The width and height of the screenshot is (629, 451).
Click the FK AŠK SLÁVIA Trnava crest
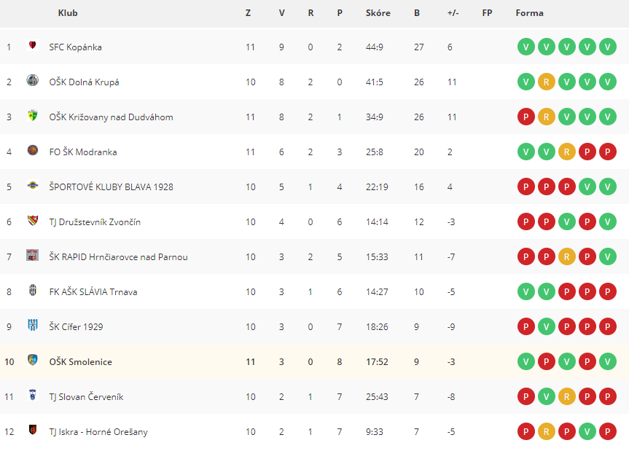[x=33, y=290]
